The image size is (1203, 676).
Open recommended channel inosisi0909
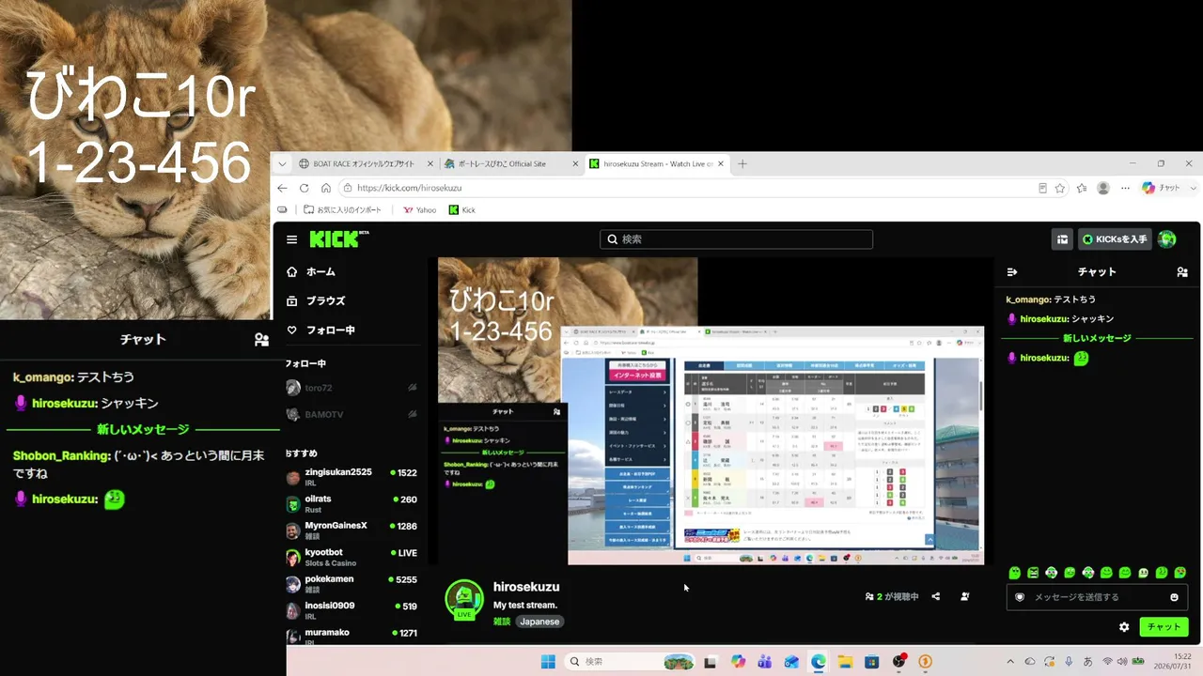click(x=352, y=610)
